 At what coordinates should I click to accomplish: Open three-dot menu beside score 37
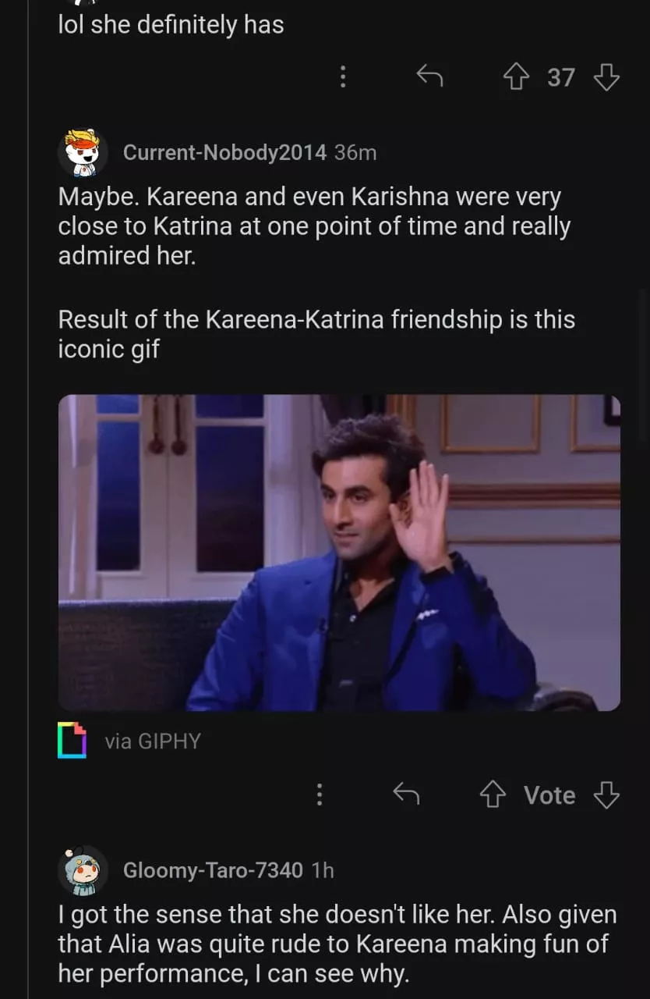pyautogui.click(x=342, y=76)
